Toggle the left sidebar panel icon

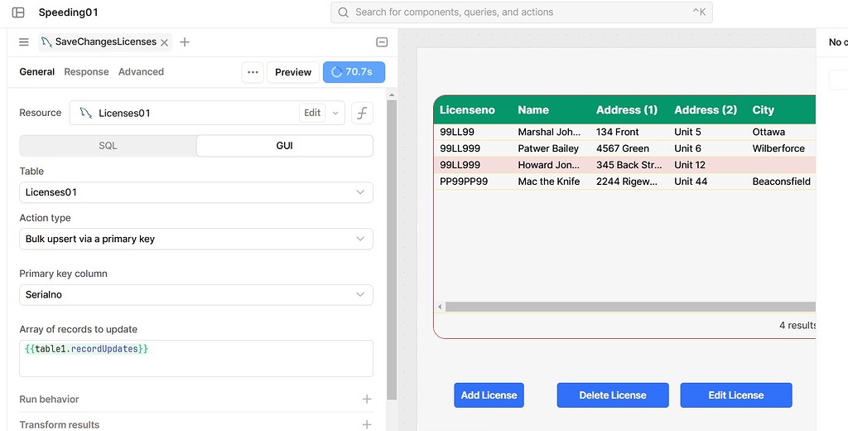click(18, 12)
